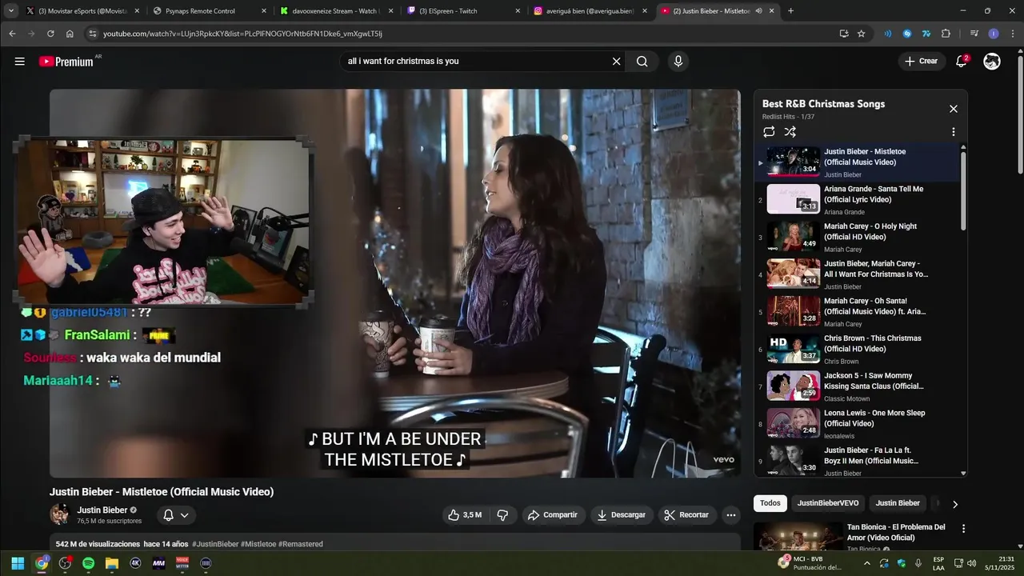Open the YouTube hamburger guide menu
The height and width of the screenshot is (576, 1024).
coord(19,62)
